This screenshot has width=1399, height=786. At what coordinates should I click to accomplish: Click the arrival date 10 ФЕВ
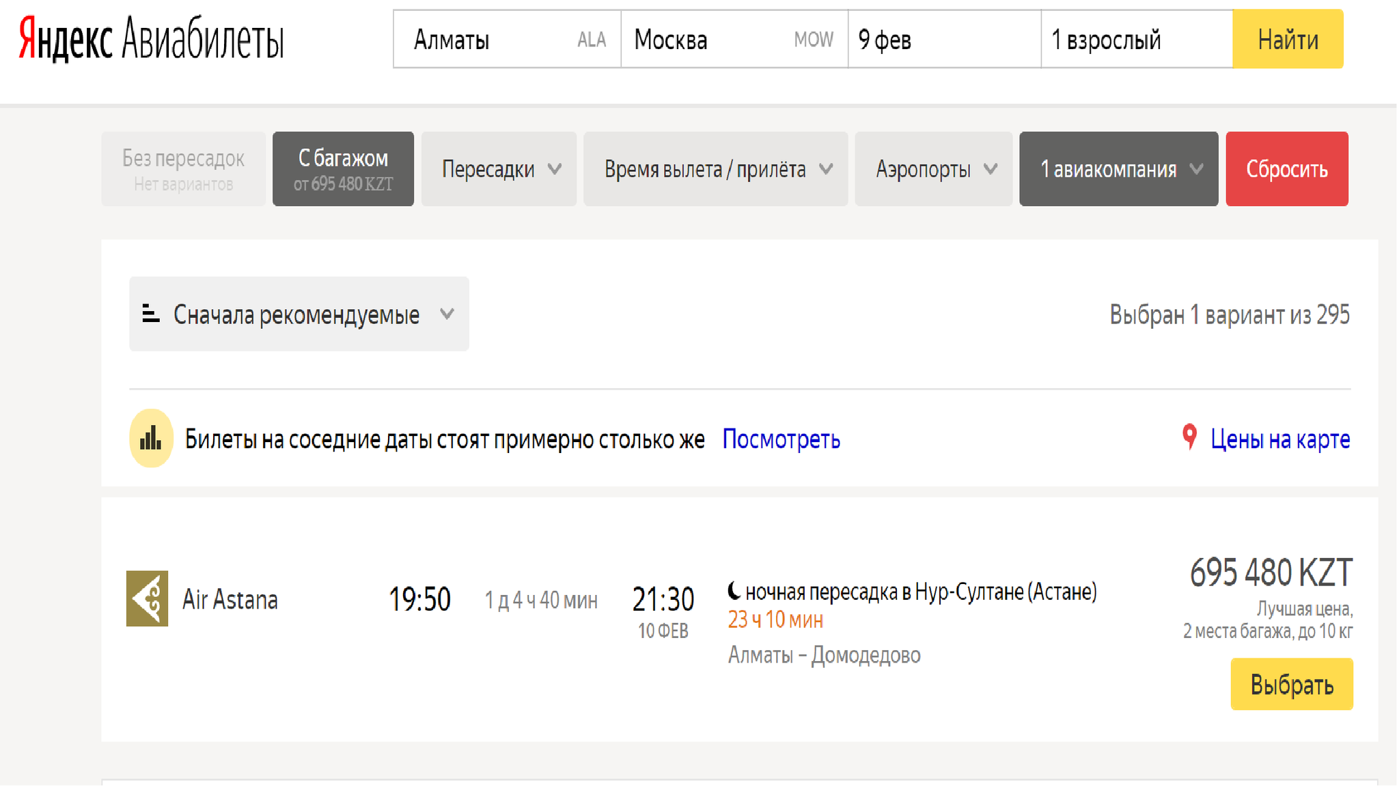coord(663,631)
